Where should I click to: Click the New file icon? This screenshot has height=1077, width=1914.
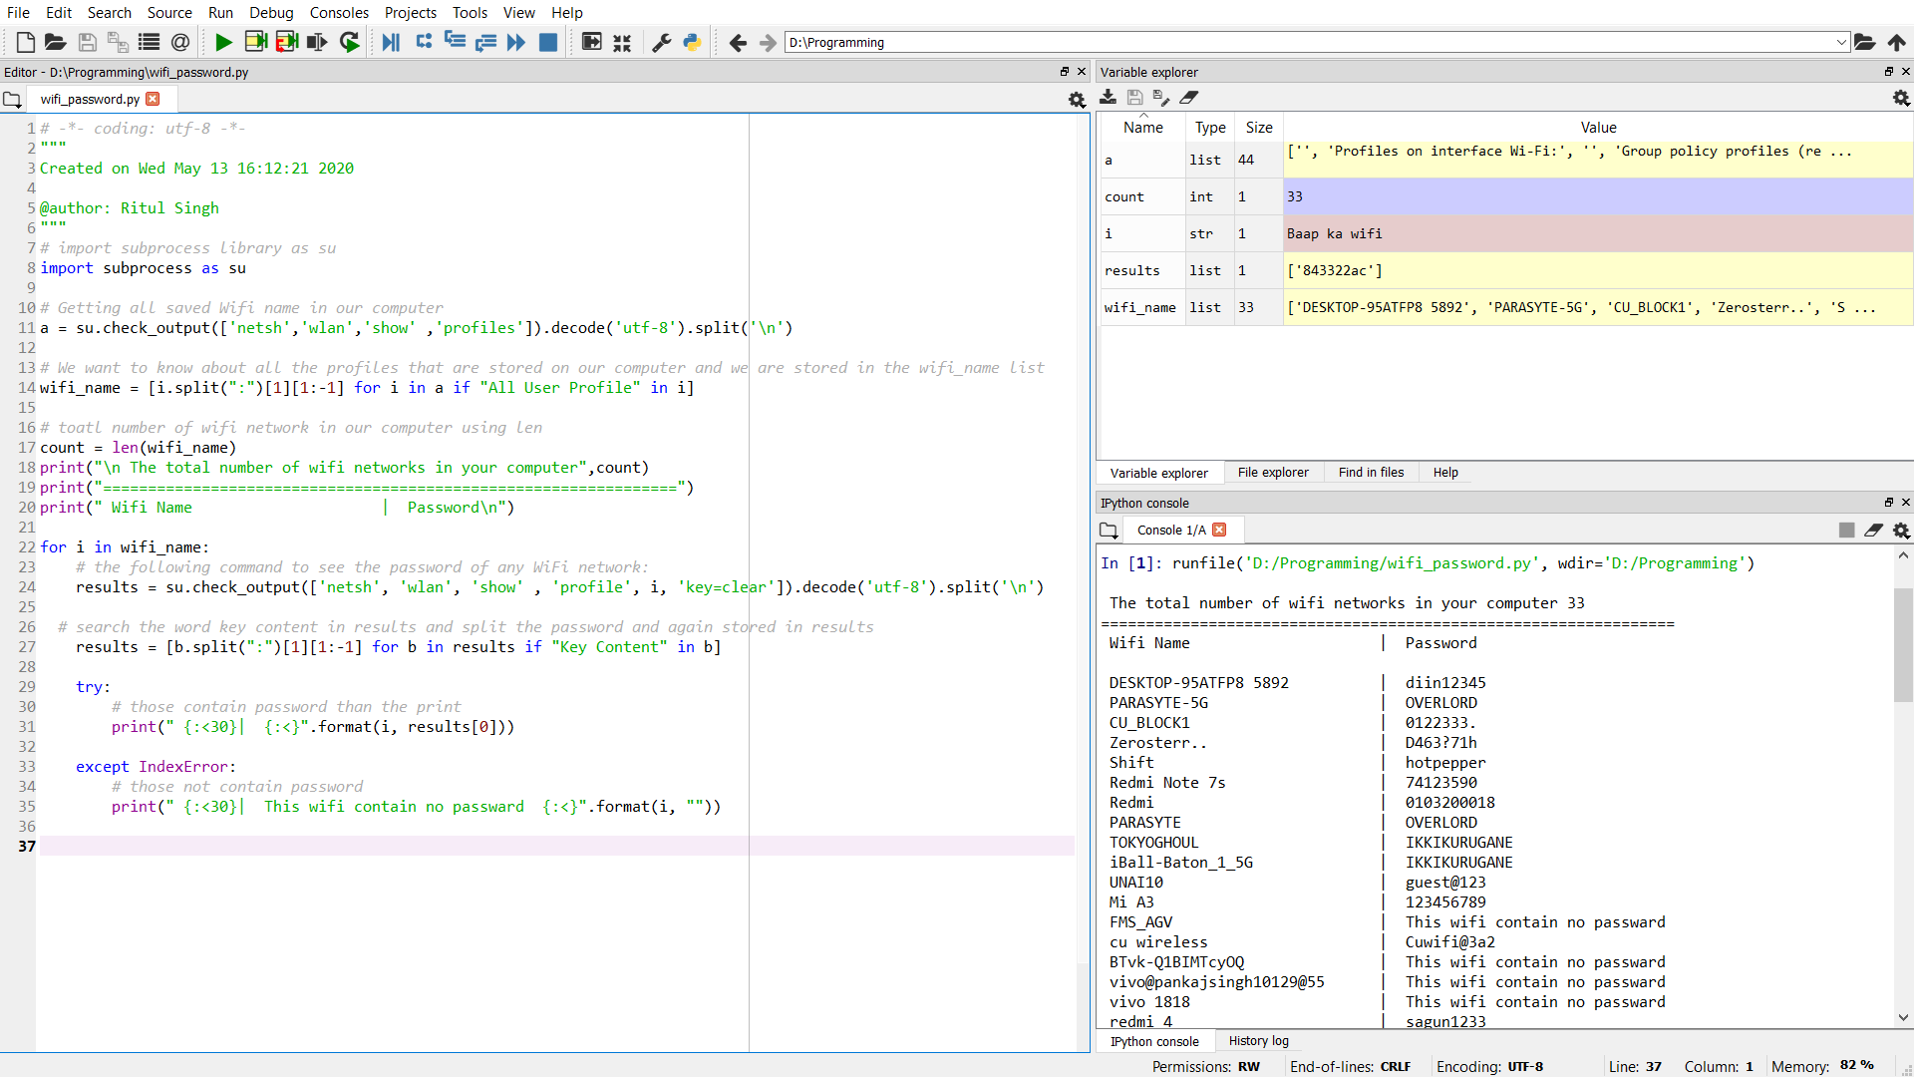[26, 42]
